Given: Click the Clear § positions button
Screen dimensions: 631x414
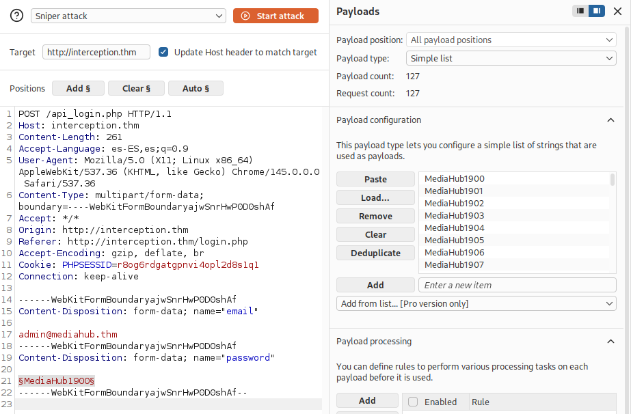Looking at the screenshot, I should click(x=136, y=88).
